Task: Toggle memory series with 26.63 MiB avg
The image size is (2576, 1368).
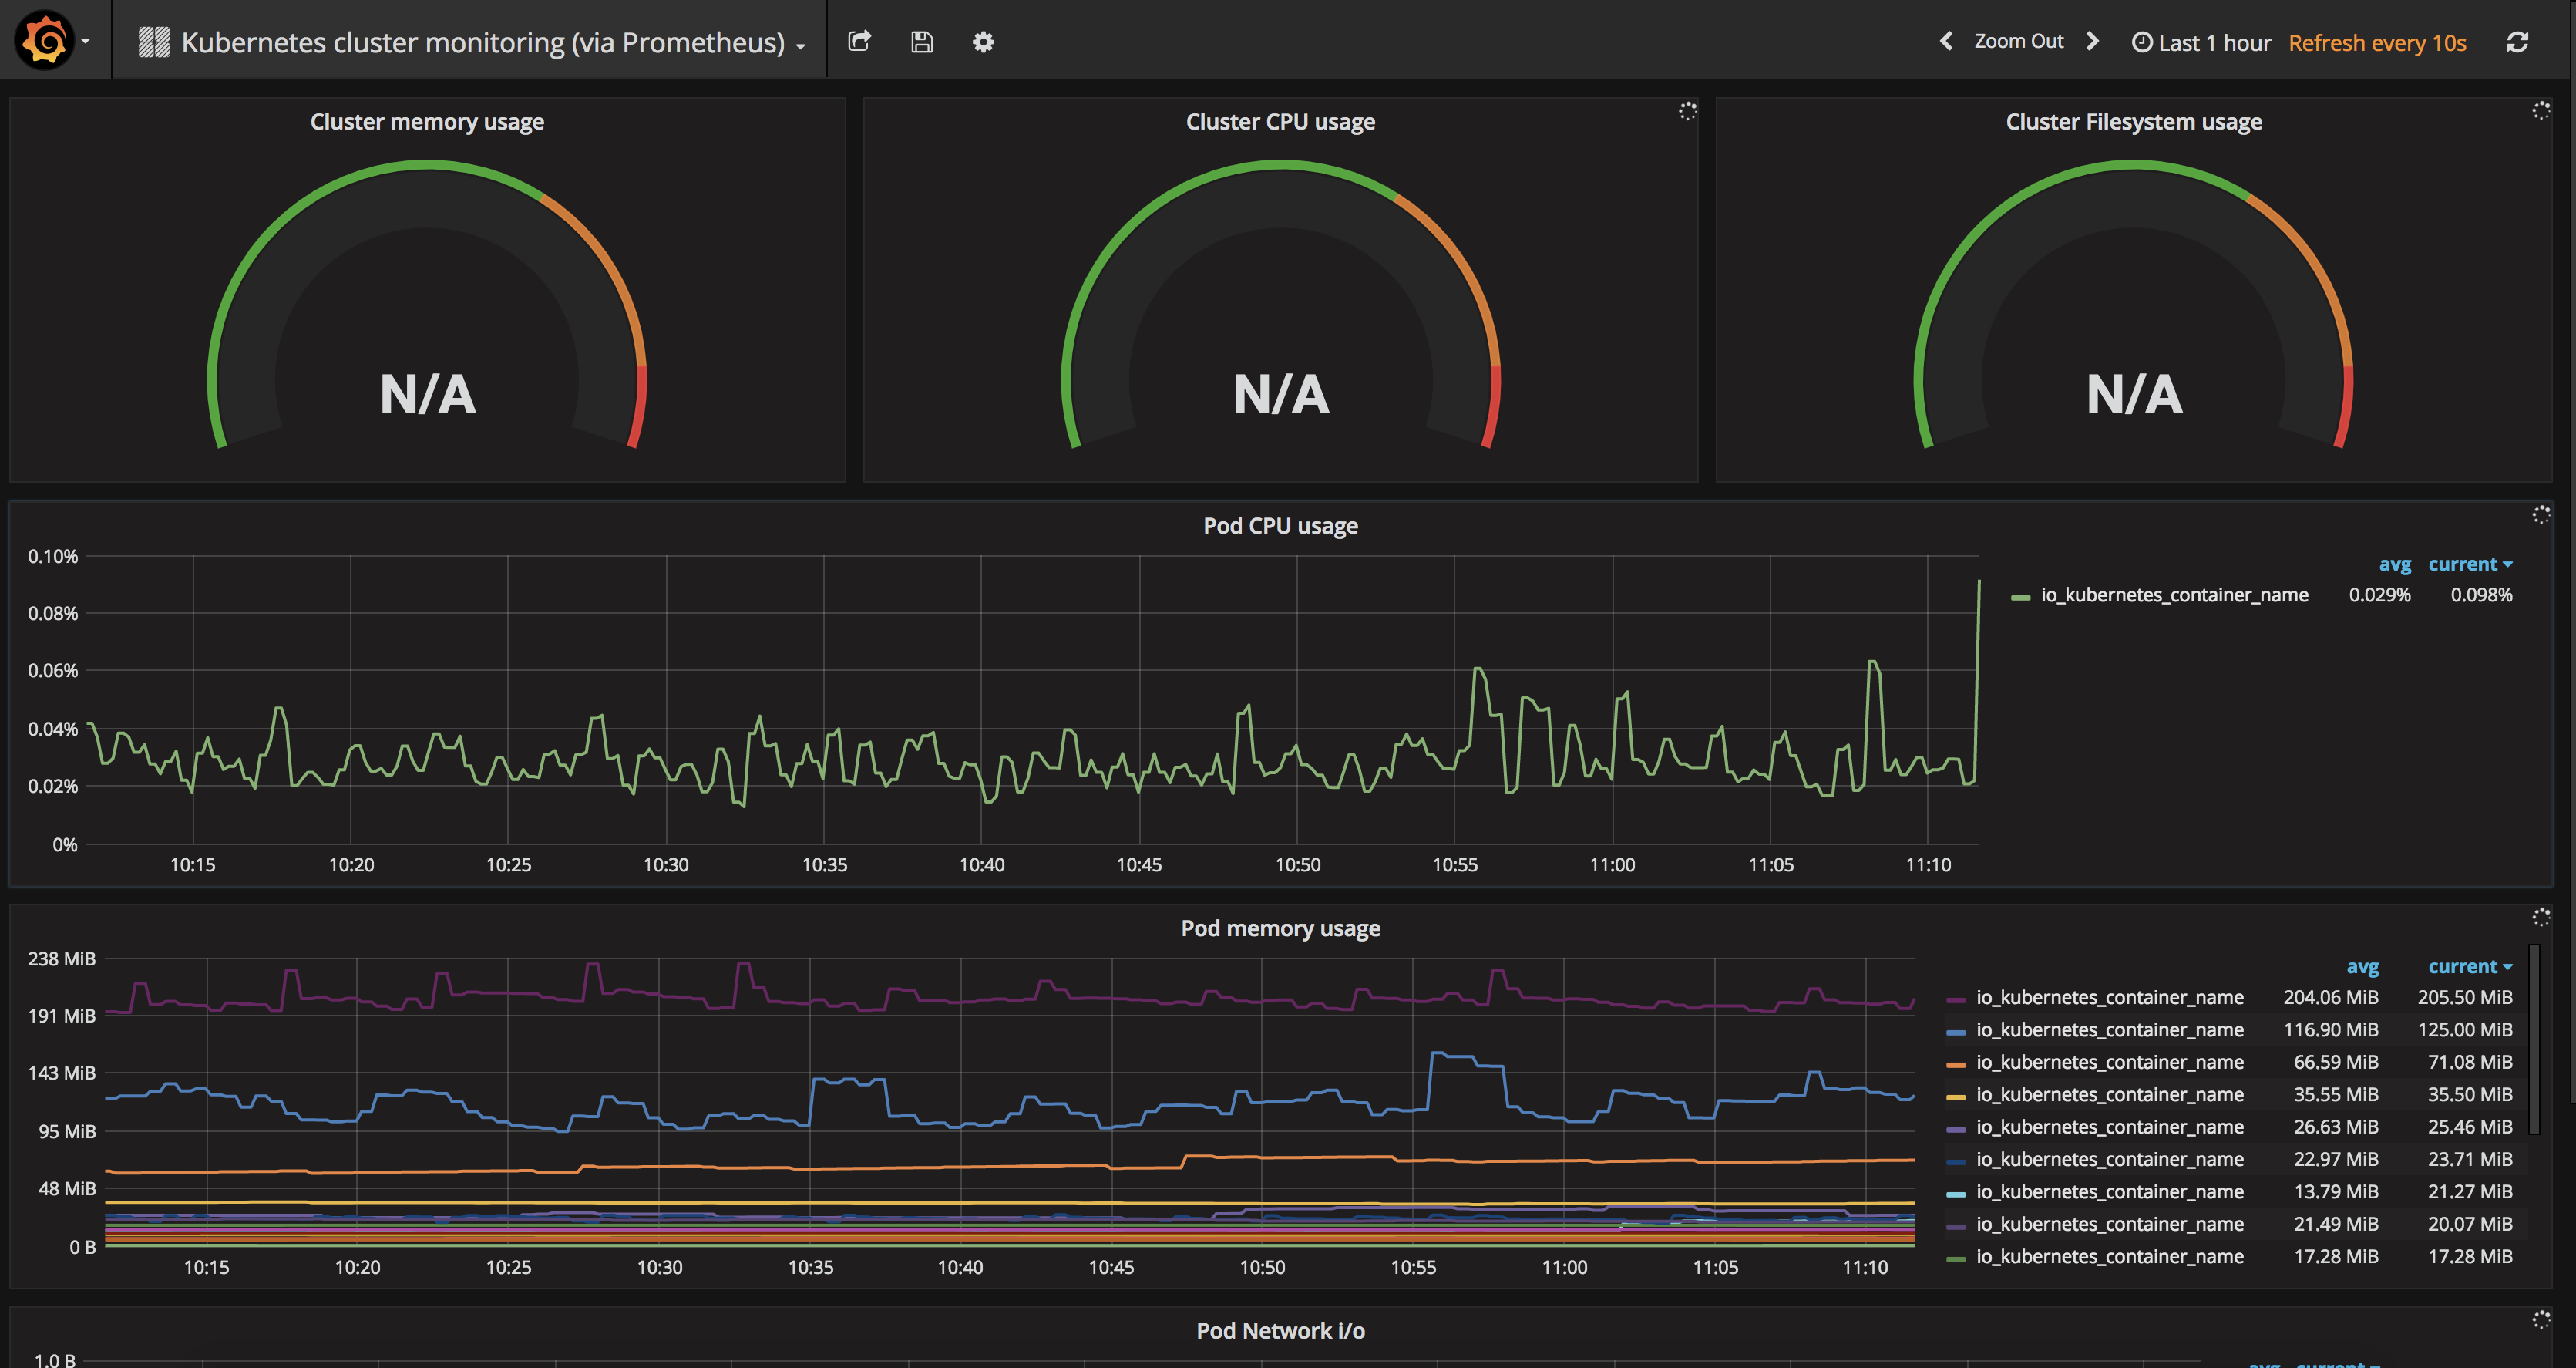Action: 2109,1127
